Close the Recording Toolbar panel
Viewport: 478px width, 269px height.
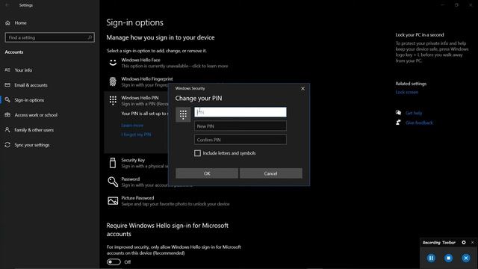pos(473,242)
